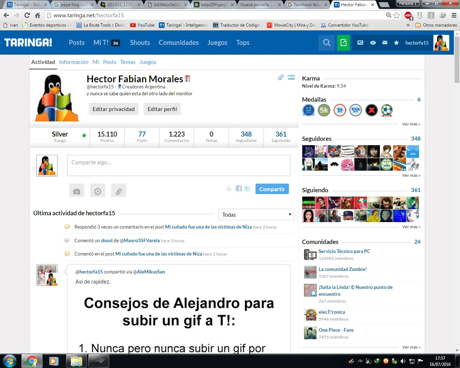Attach a link with the chain icon
460x368 pixels.
click(x=119, y=191)
